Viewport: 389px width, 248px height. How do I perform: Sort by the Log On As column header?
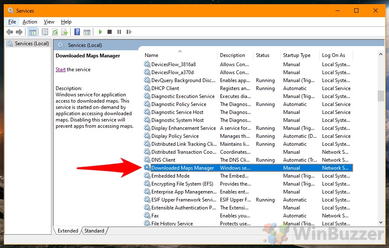click(x=336, y=55)
